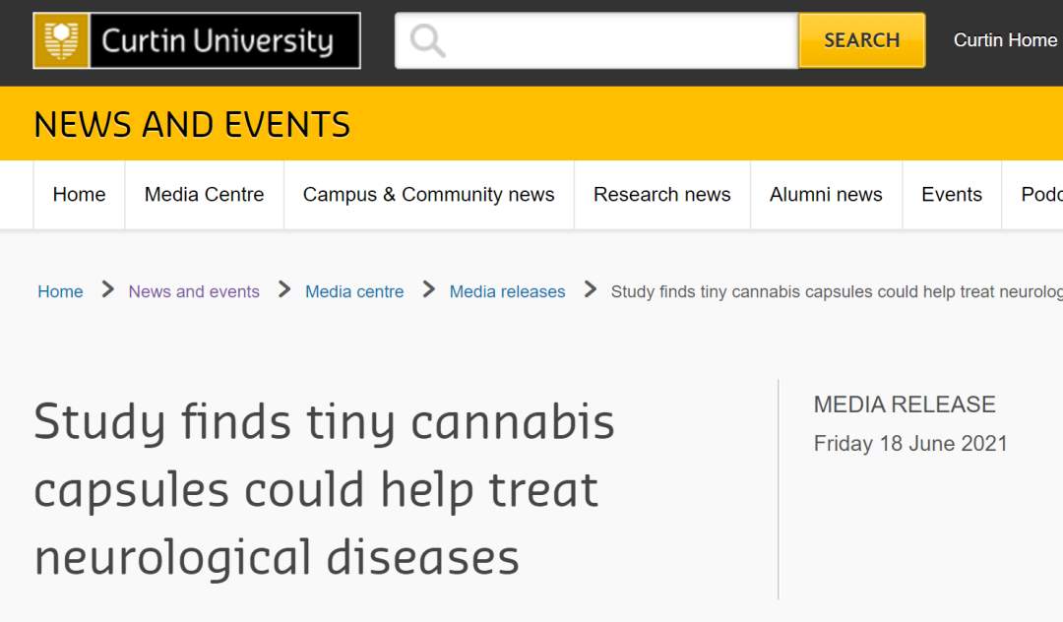Visit Media centre via breadcrumb trail
The image size is (1063, 622).
pos(354,291)
